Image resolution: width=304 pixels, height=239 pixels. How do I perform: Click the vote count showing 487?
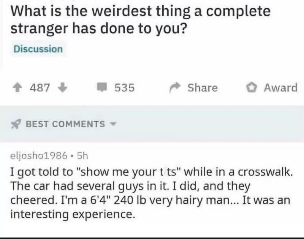(x=40, y=87)
